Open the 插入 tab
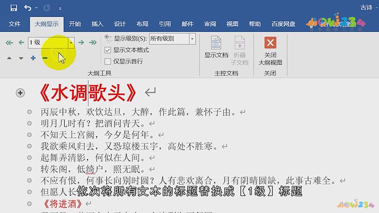Image resolution: width=379 pixels, height=213 pixels. pyautogui.click(x=98, y=24)
